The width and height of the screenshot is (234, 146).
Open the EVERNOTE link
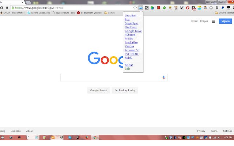pos(132,54)
